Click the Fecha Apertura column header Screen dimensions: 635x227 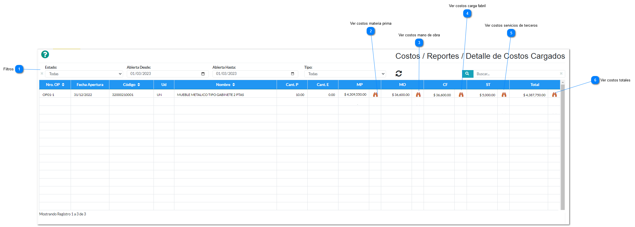[90, 85]
